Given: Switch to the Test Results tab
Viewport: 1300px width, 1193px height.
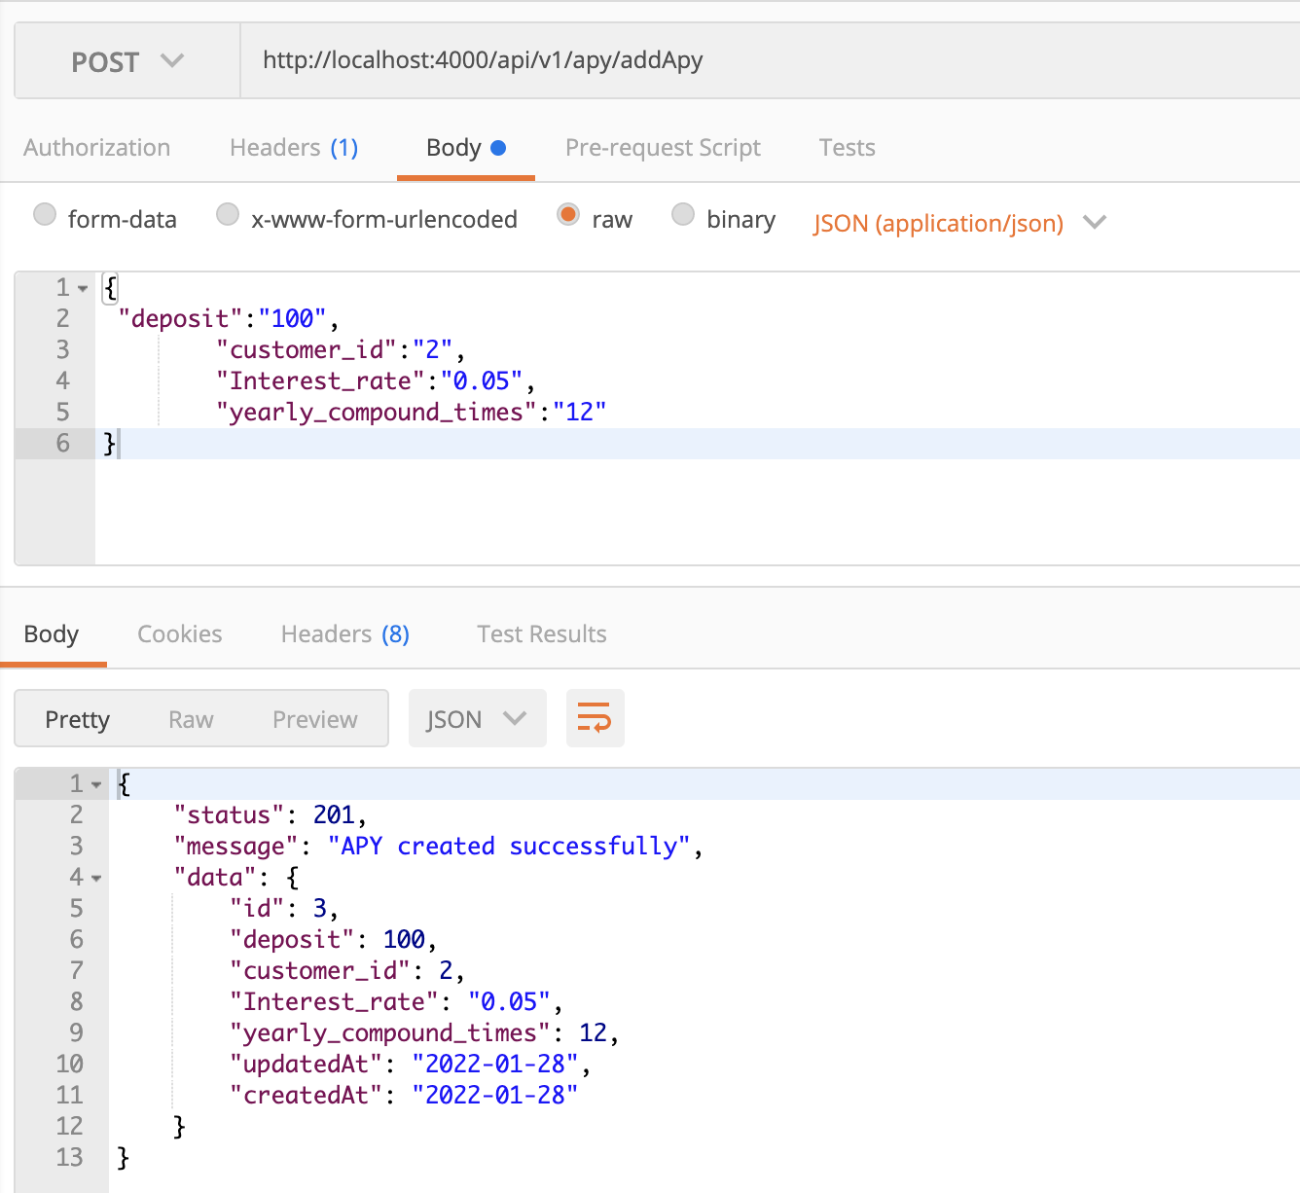Looking at the screenshot, I should click(x=541, y=633).
